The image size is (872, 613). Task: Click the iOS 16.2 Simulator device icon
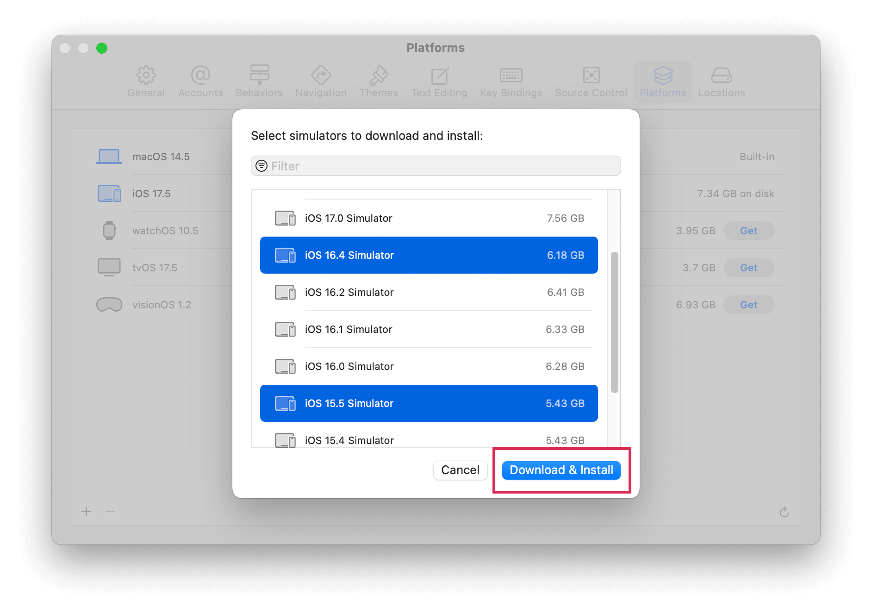coord(285,292)
